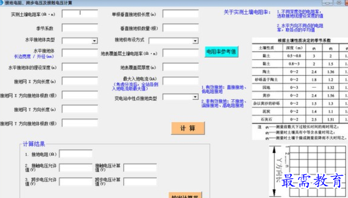Click the 输出计算书 button
Viewport: 348px width, 198px height.
pos(185,195)
